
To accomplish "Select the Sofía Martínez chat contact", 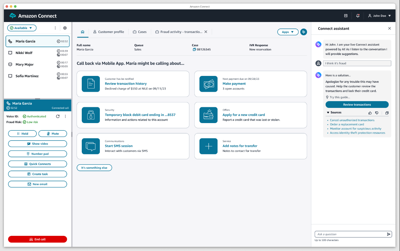I will point(37,76).
